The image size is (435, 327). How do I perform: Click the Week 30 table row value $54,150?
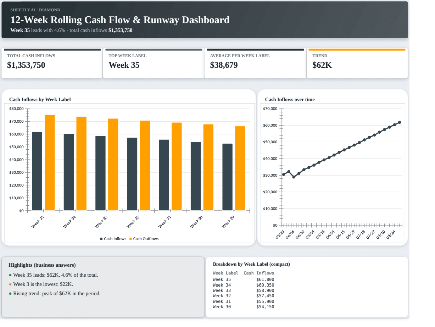coord(265,307)
